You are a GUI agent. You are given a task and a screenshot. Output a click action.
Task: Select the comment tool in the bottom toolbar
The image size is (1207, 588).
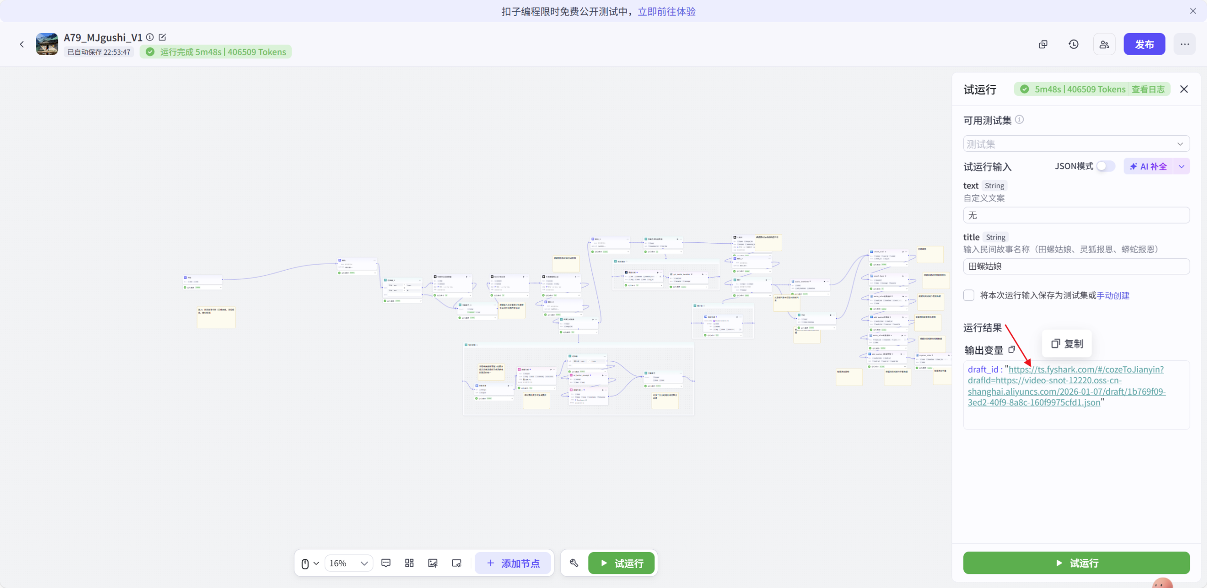386,563
